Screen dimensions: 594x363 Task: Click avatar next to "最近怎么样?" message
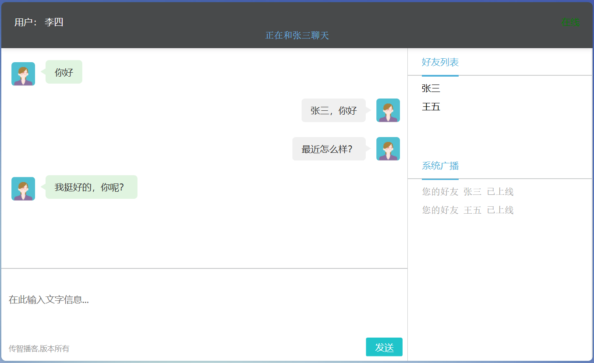[388, 149]
